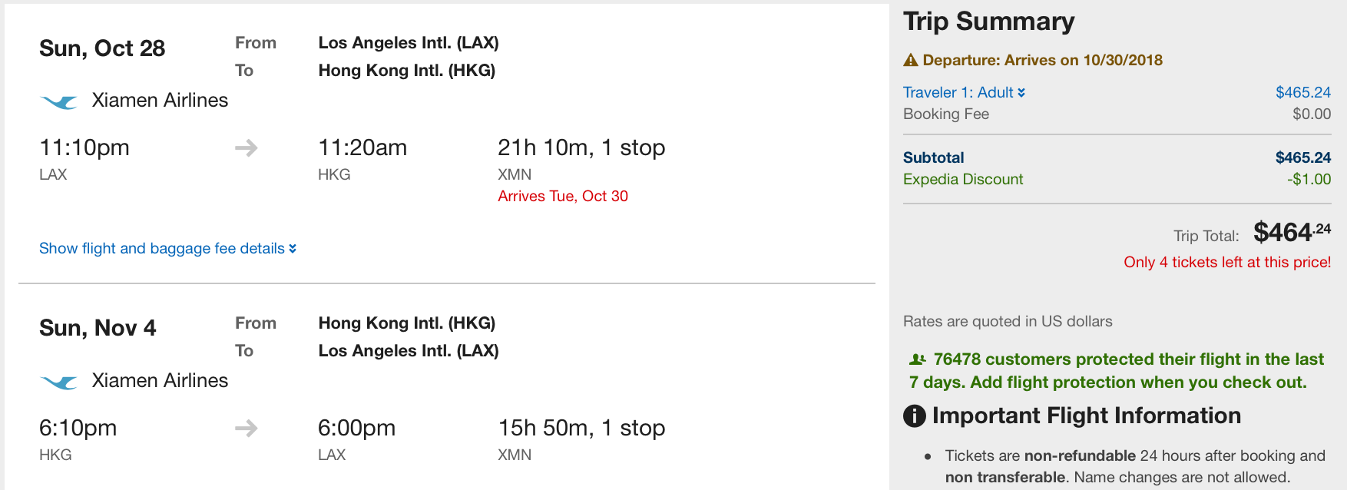This screenshot has width=1347, height=490.
Task: Expand the Traveler 1: Adult price details
Action: pyautogui.click(x=964, y=92)
